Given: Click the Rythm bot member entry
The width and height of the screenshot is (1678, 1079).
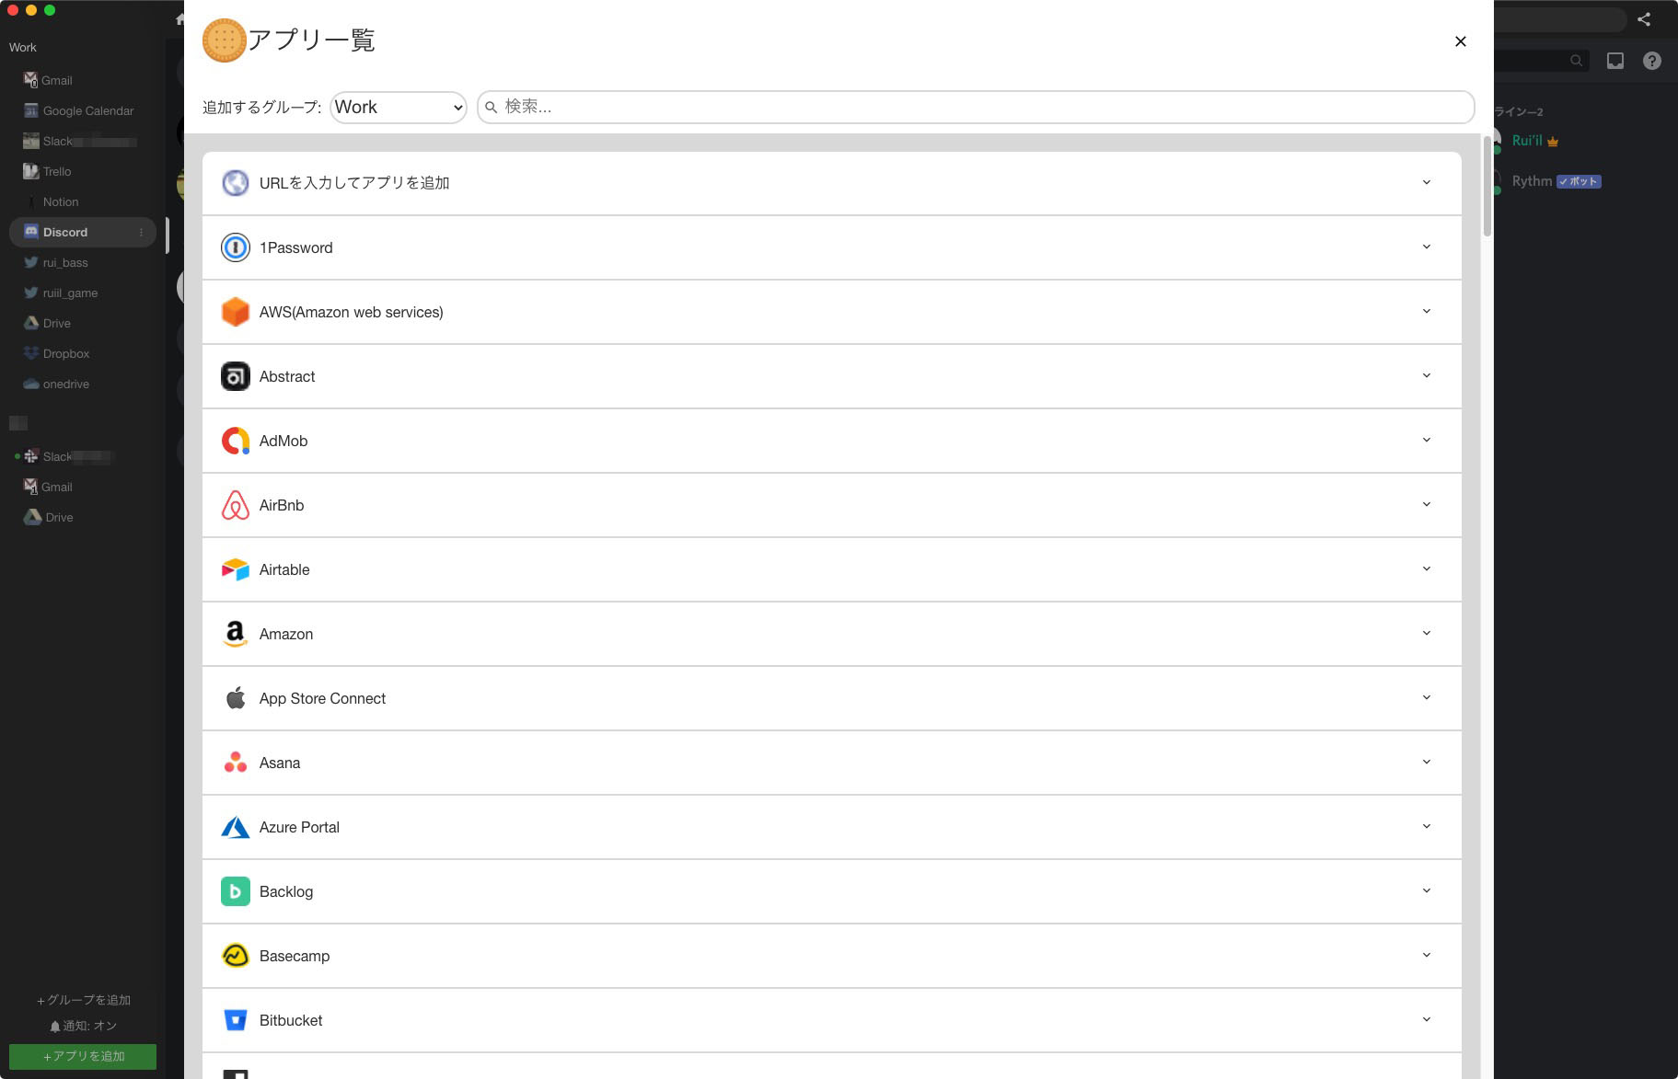Looking at the screenshot, I should click(x=1556, y=181).
